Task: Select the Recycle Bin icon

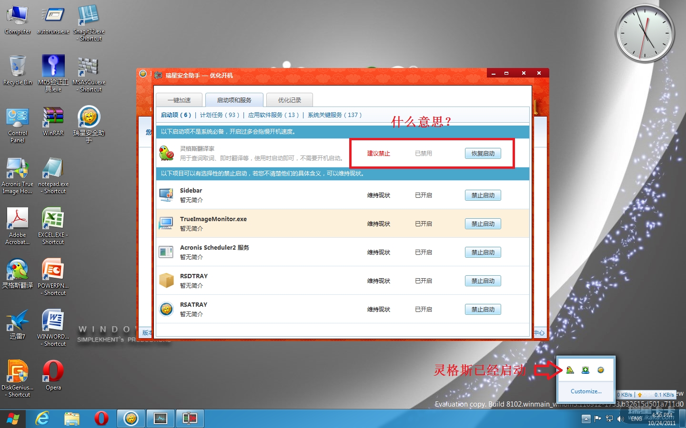Action: click(18, 70)
